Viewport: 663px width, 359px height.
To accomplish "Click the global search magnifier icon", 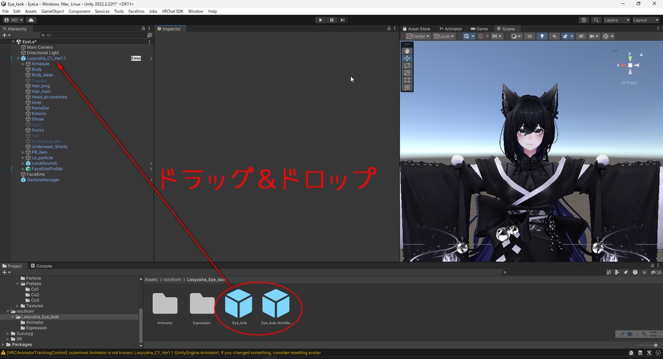I will (x=596, y=20).
